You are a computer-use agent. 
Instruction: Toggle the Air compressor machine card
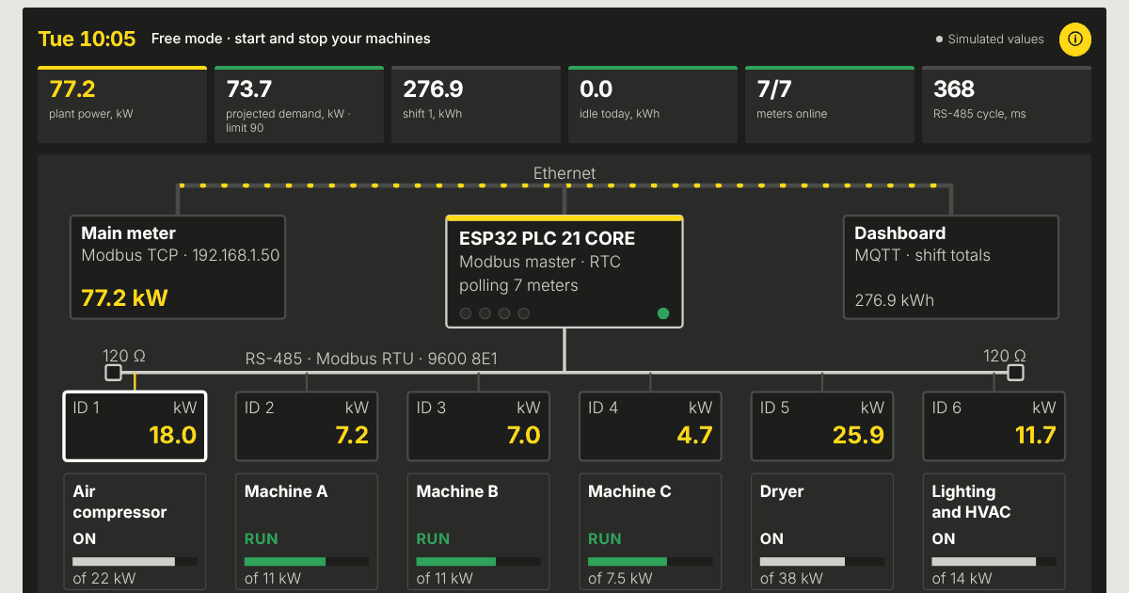click(135, 533)
